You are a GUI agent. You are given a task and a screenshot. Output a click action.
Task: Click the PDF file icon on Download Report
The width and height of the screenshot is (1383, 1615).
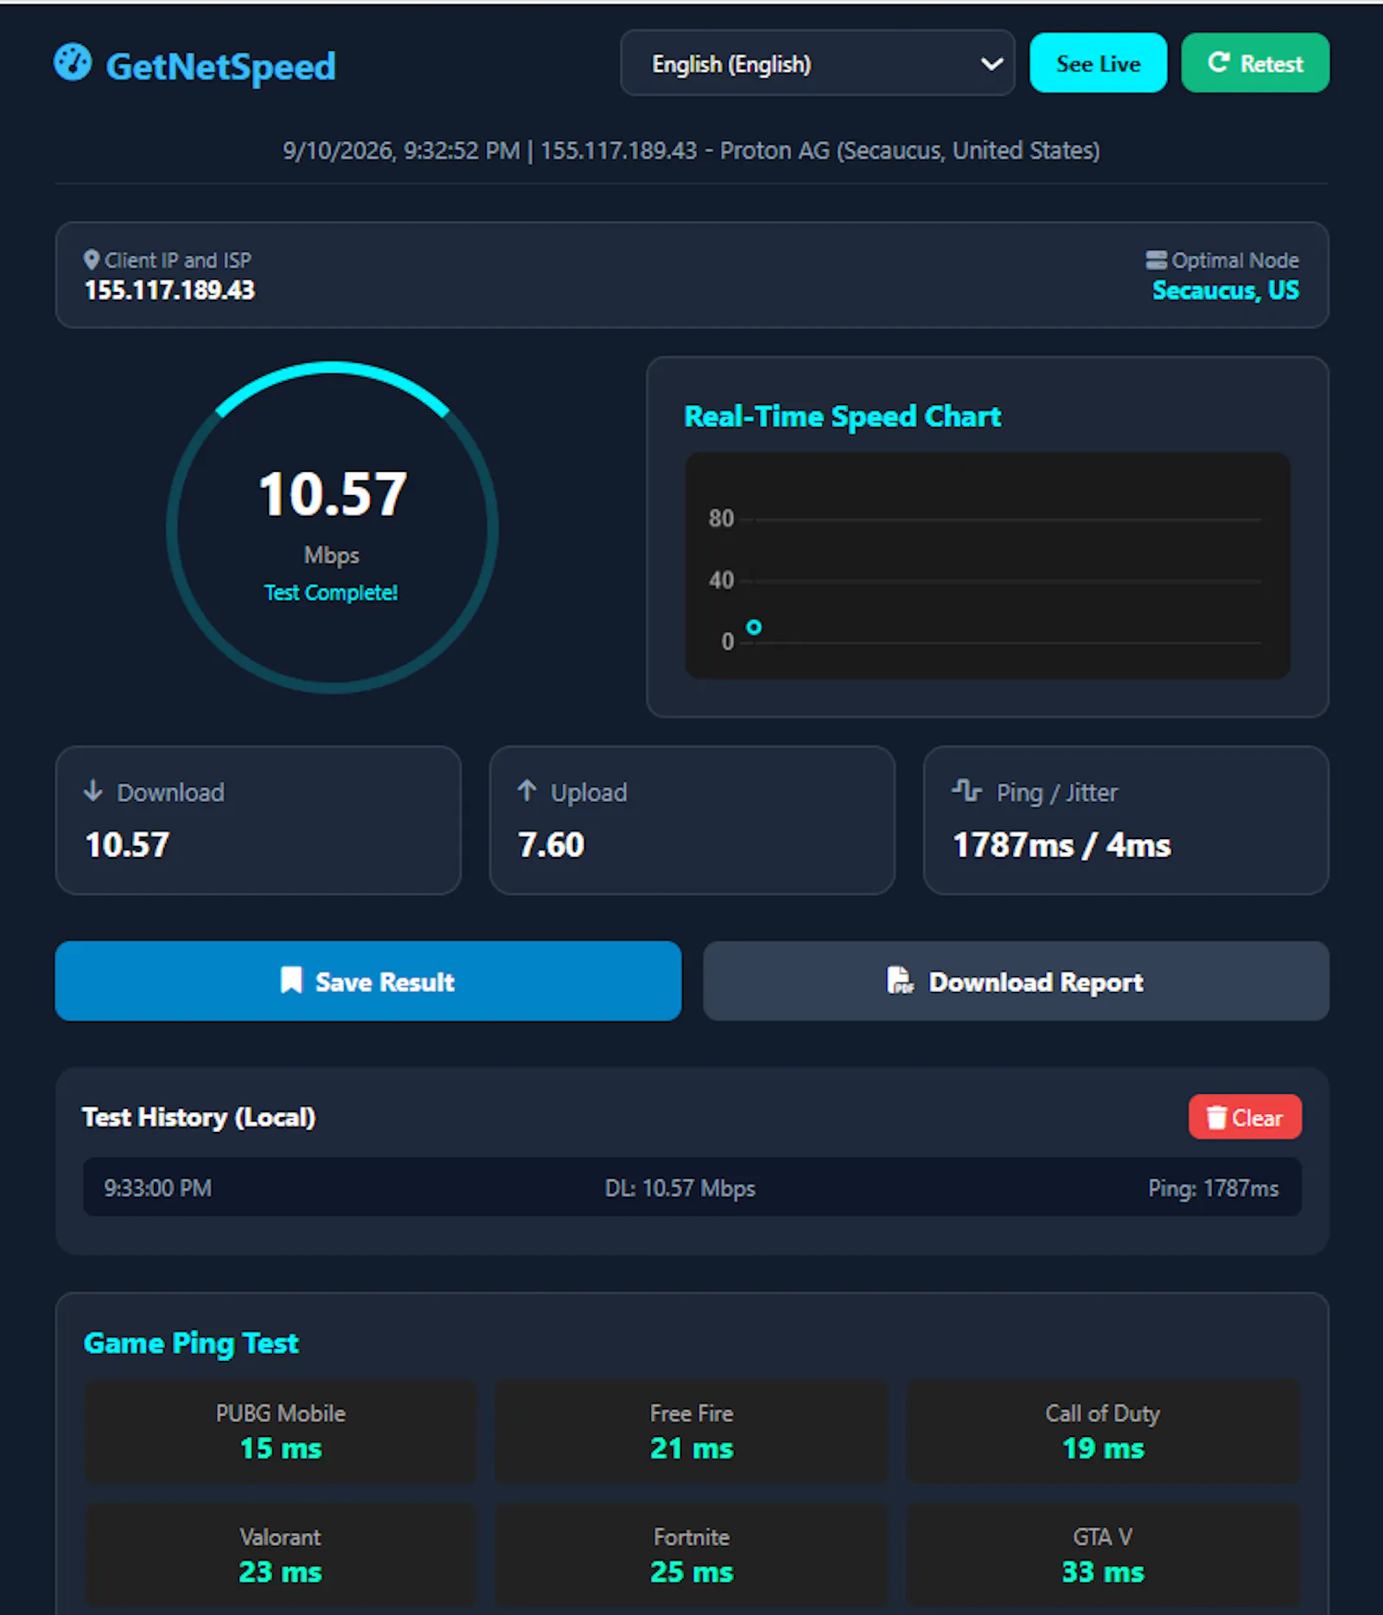click(900, 980)
